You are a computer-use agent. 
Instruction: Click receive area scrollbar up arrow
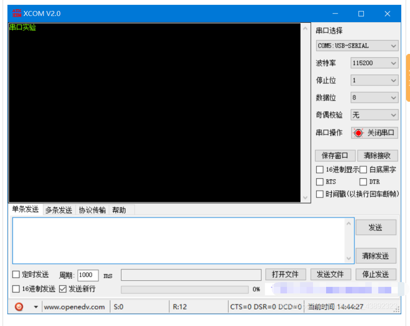tap(305, 28)
